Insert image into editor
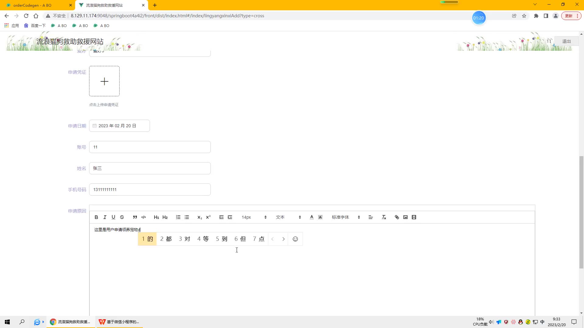 (x=405, y=217)
